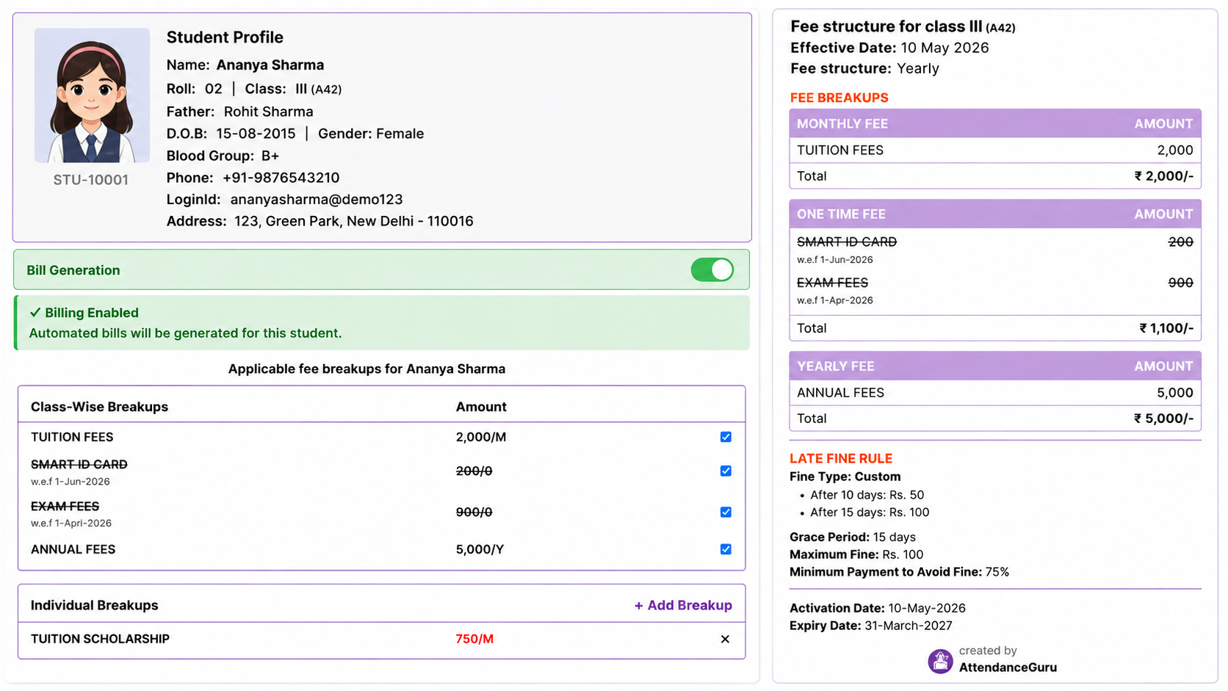
Task: Click the MONTHLY FEE table header
Action: coord(995,123)
